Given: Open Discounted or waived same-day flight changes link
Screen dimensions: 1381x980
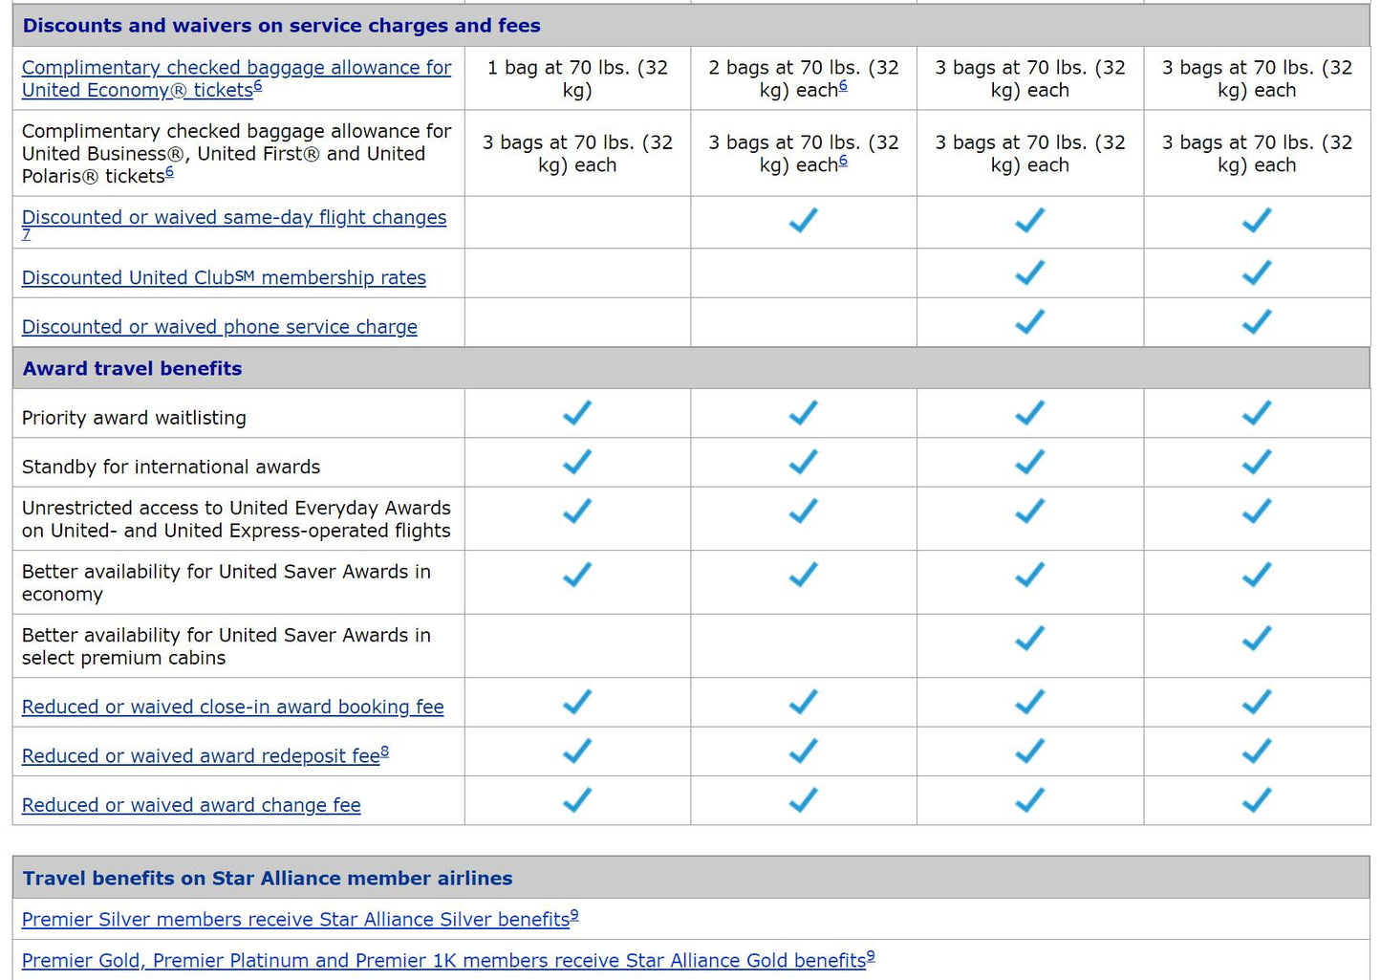Looking at the screenshot, I should (x=234, y=217).
